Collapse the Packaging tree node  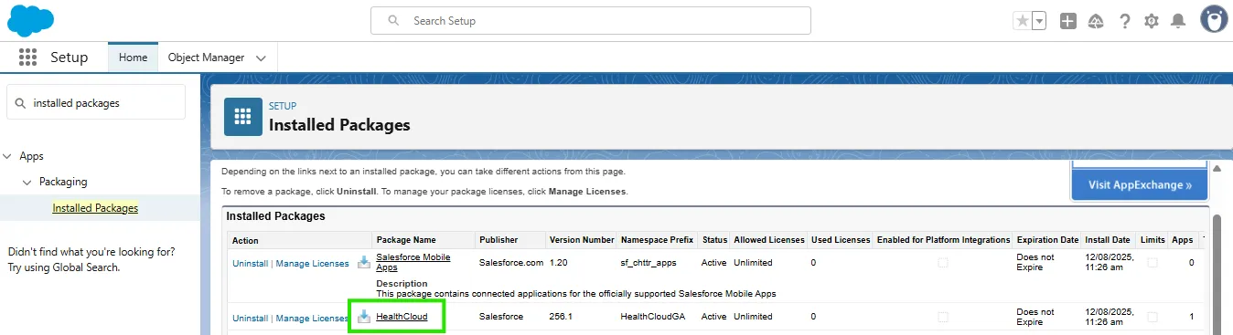(x=27, y=182)
